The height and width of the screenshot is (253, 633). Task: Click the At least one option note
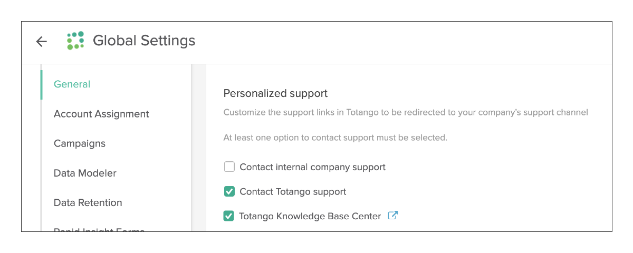(335, 138)
